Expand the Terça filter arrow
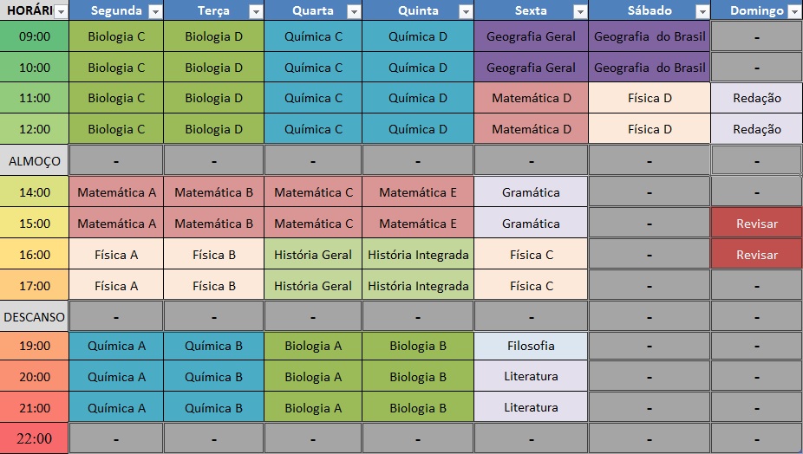The height and width of the screenshot is (454, 803). 256,11
